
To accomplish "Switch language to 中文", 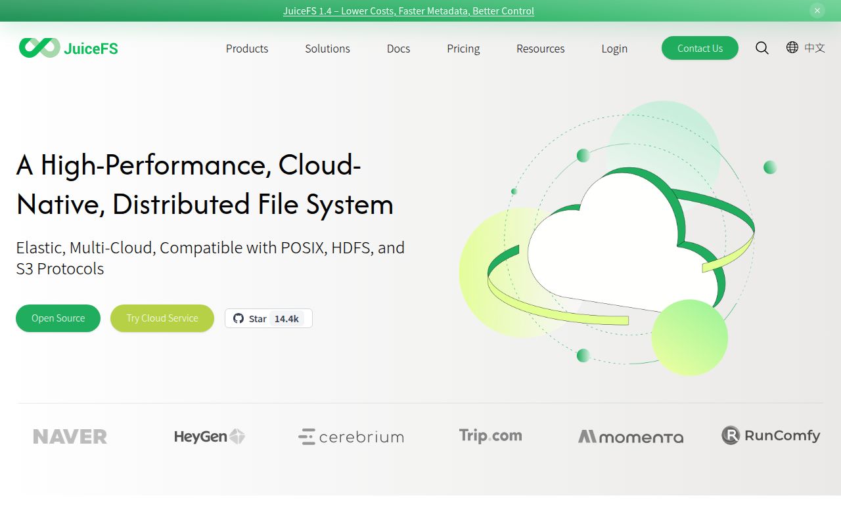I will tap(815, 47).
